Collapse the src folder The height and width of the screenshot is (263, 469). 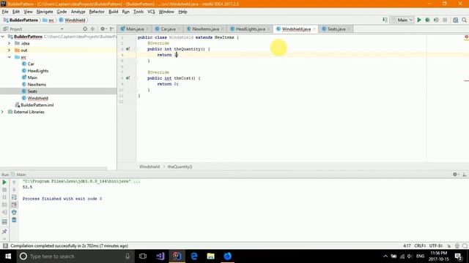coord(10,57)
